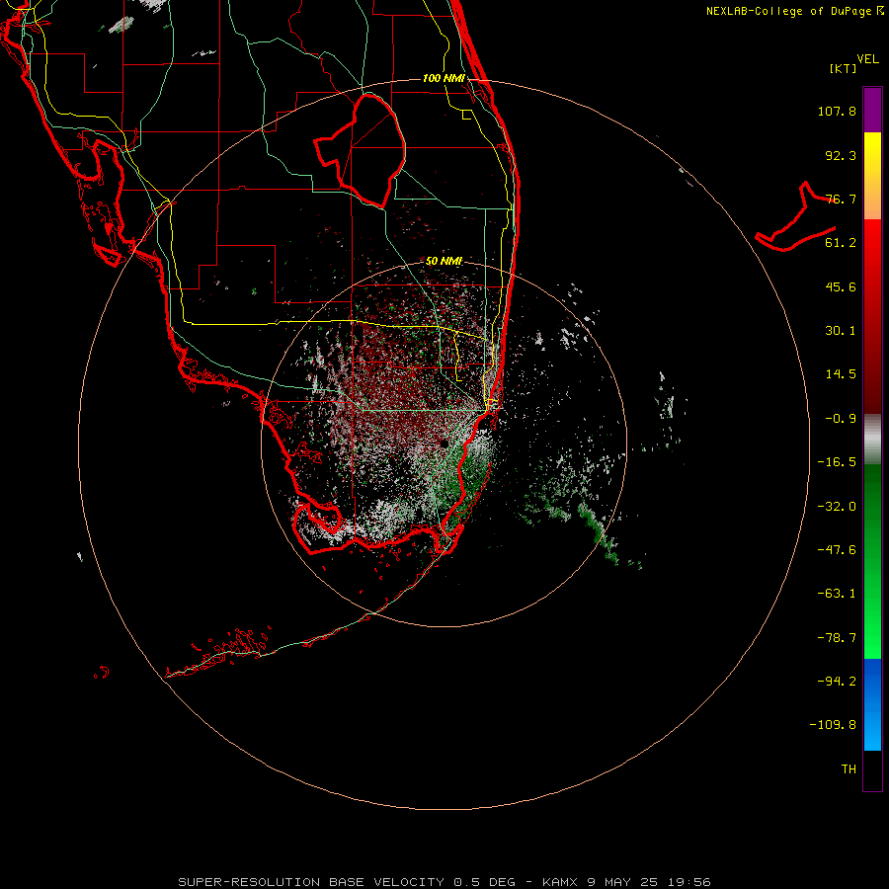Click the [KT] units label
The image size is (889, 889).
tap(844, 68)
